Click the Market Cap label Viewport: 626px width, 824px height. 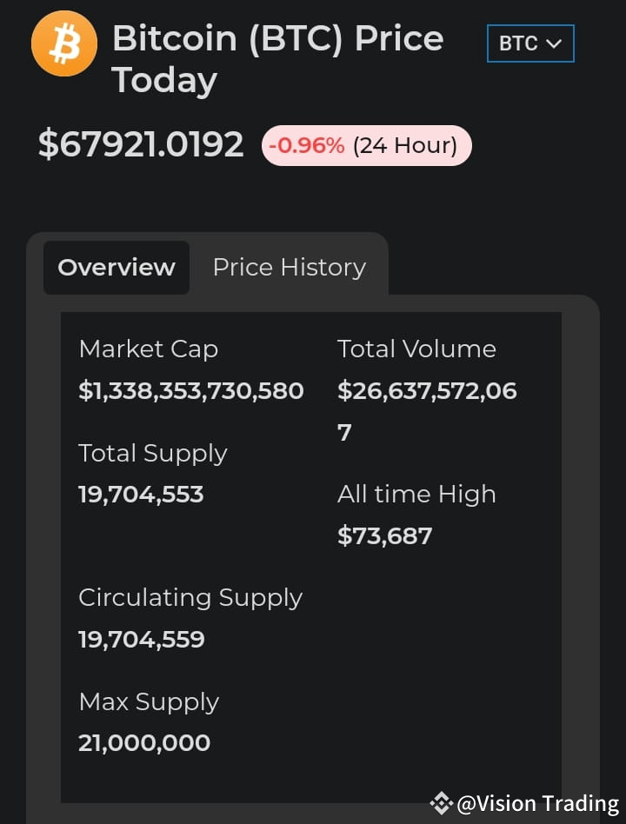click(x=148, y=349)
